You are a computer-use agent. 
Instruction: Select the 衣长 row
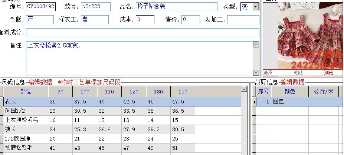click(122, 102)
